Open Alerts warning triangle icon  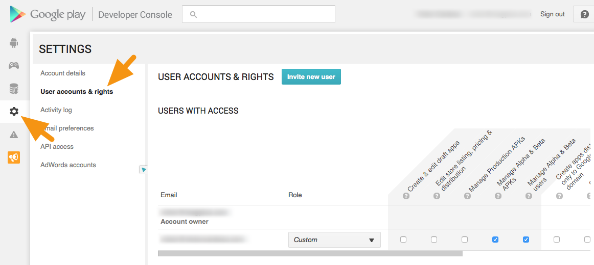[14, 135]
